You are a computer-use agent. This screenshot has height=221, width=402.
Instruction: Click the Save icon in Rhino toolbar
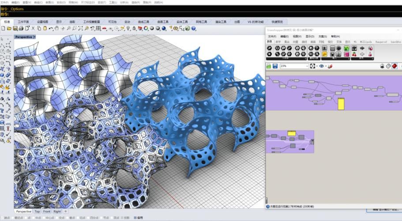pyautogui.click(x=15, y=28)
